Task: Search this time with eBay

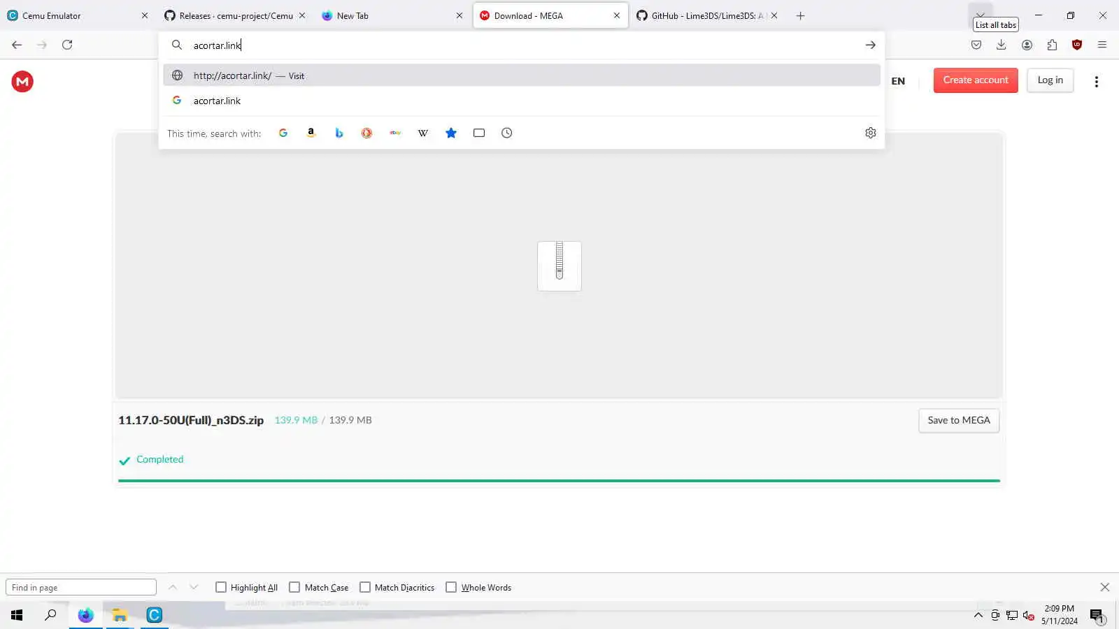Action: (395, 133)
